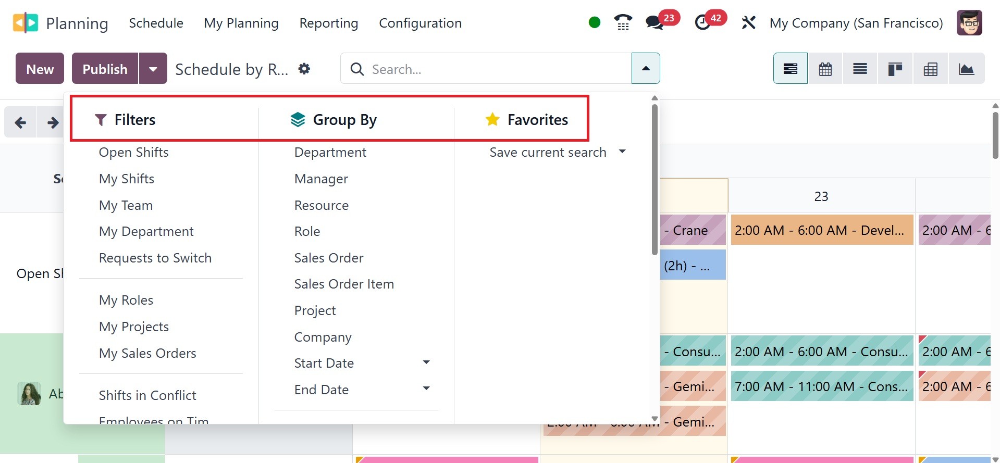The height and width of the screenshot is (463, 1000).
Task: Enable the Shifts in Conflict filter
Action: pyautogui.click(x=147, y=395)
